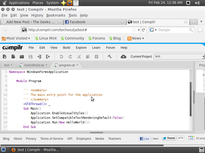Image resolution: width=205 pixels, height=153 pixels.
Task: Open Compilr Learn menu
Action: pos(96,48)
